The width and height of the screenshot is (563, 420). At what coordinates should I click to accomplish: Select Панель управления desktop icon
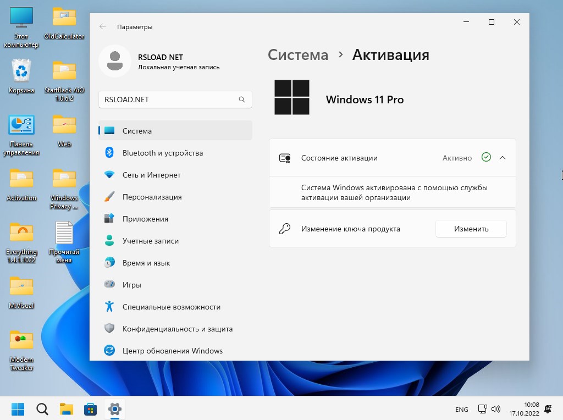[x=21, y=135]
